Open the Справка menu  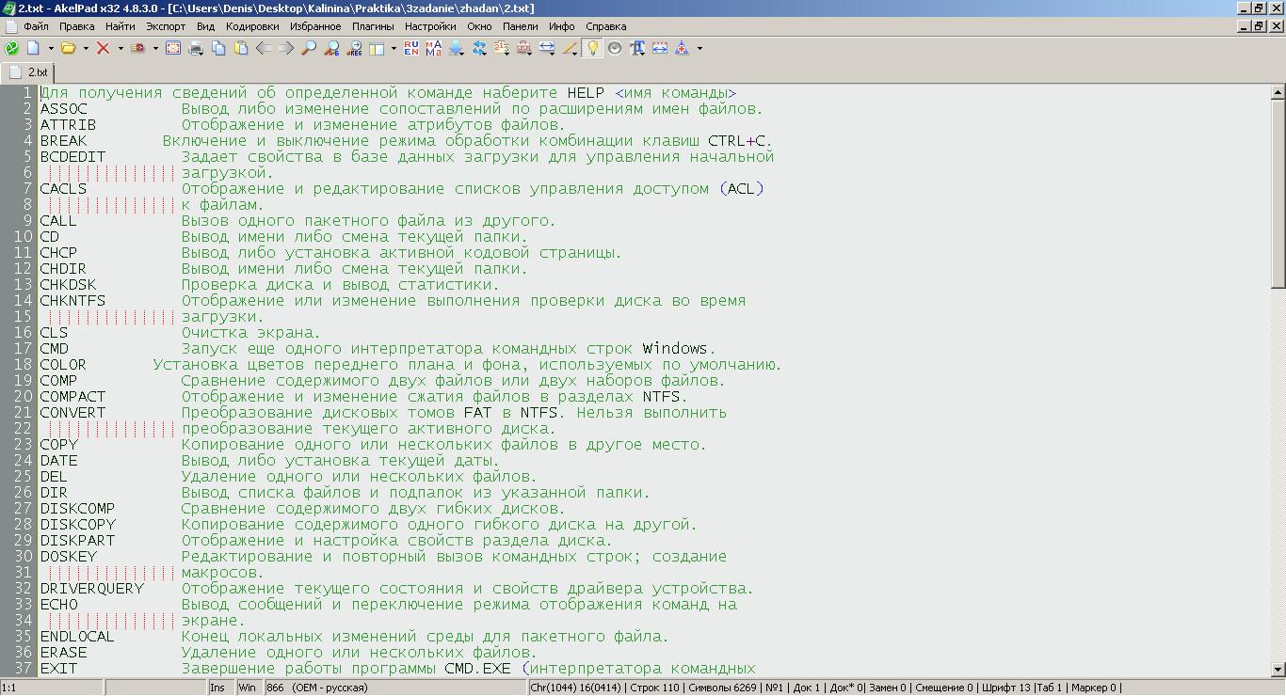[605, 26]
